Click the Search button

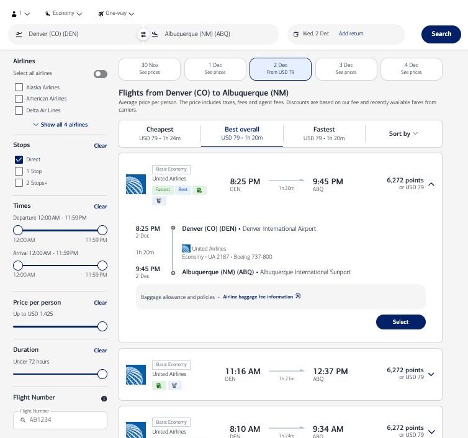pyautogui.click(x=441, y=34)
